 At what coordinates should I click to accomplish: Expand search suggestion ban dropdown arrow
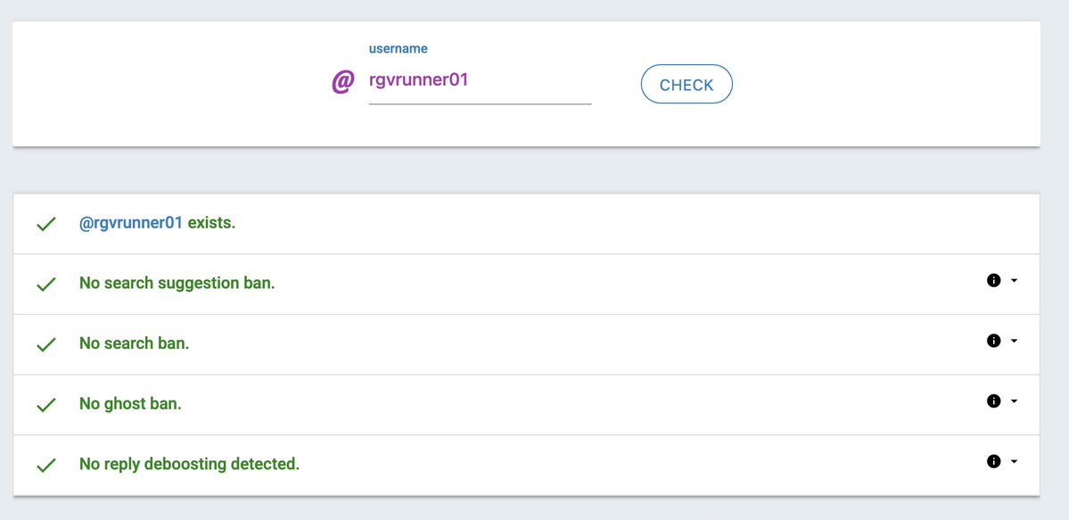click(1014, 281)
